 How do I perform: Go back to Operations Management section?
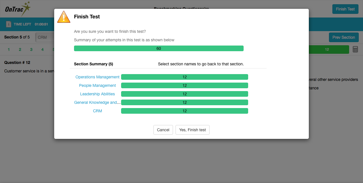click(97, 77)
